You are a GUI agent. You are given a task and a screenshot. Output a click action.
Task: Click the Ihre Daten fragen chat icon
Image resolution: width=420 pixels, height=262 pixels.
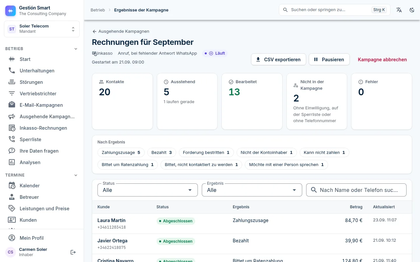click(12, 151)
